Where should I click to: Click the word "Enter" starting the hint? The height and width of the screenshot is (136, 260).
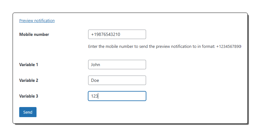tap(93, 47)
